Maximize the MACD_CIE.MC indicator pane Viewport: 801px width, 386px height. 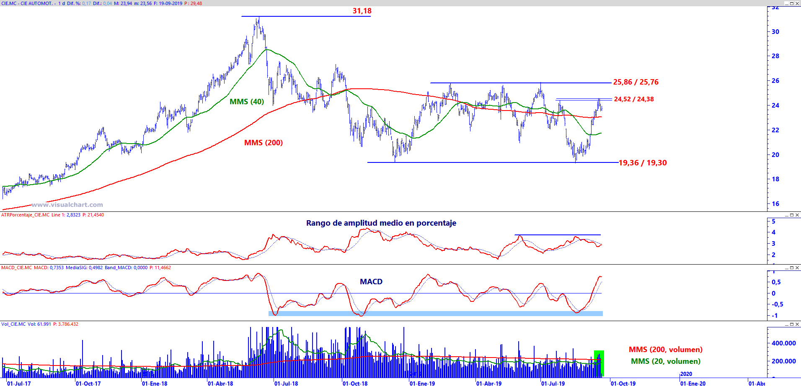(x=792, y=268)
